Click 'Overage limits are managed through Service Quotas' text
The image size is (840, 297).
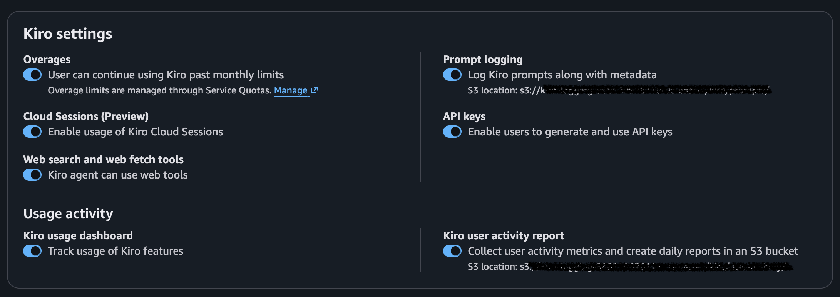[159, 90]
